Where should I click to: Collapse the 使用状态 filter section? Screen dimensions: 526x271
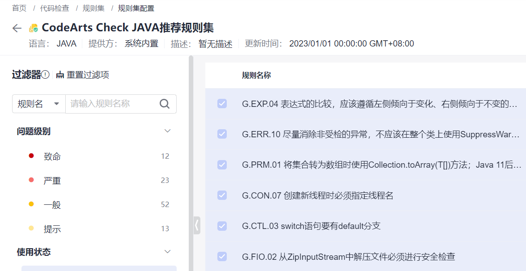167,251
